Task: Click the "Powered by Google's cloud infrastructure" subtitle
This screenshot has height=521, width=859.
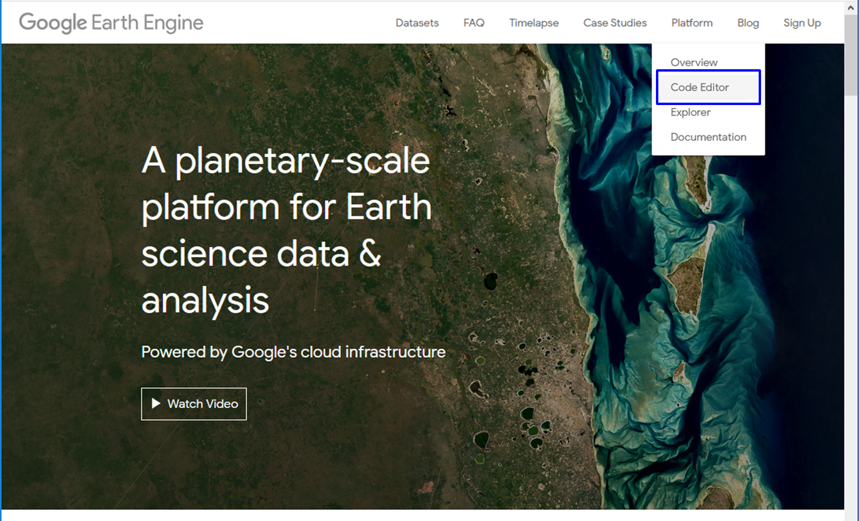Action: (x=293, y=352)
